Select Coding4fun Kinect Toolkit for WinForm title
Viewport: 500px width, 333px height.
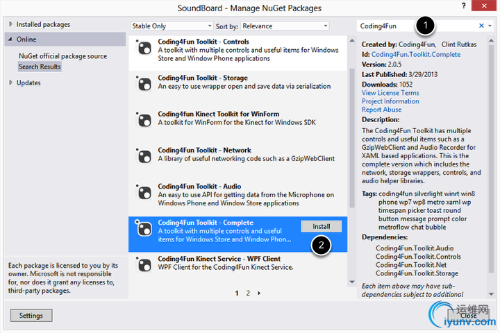coord(219,114)
